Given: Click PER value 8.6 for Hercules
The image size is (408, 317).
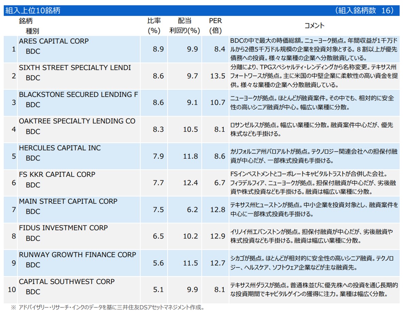Looking at the screenshot, I should 220,156.
